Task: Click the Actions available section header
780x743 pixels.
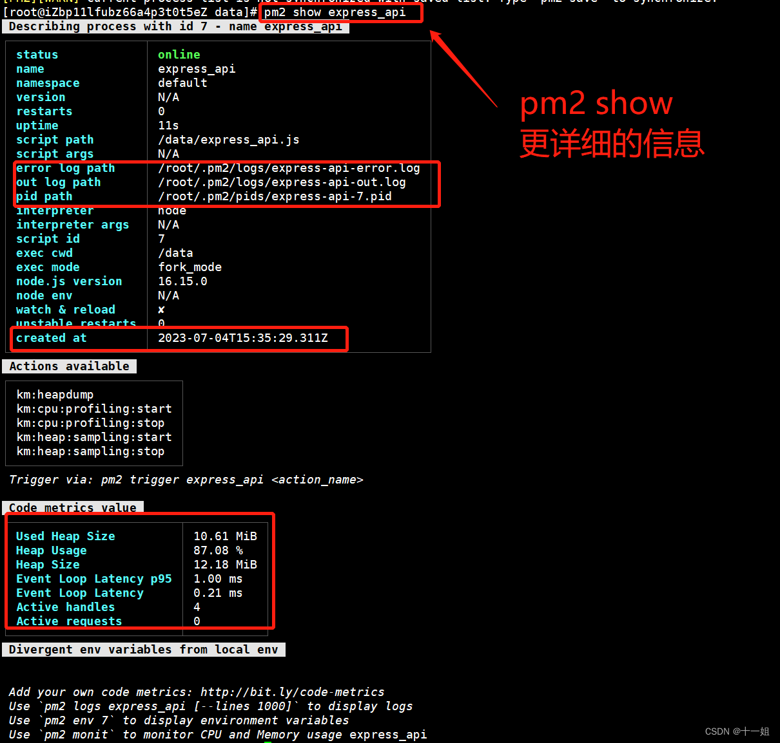Action: coord(69,366)
